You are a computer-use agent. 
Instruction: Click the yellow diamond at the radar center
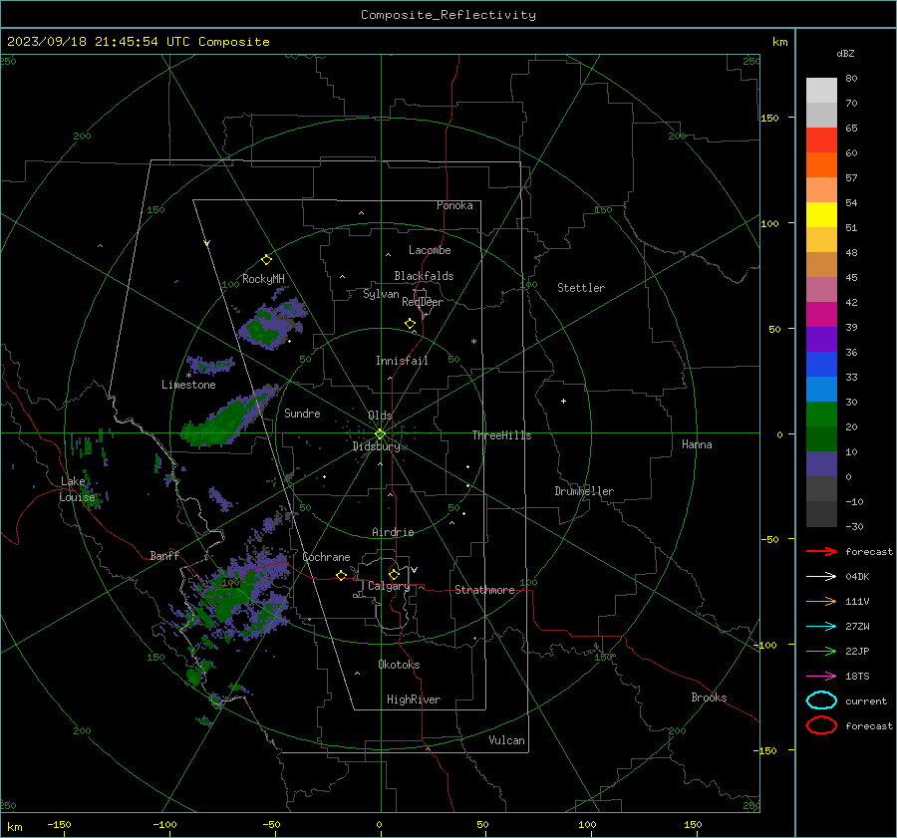(380, 433)
